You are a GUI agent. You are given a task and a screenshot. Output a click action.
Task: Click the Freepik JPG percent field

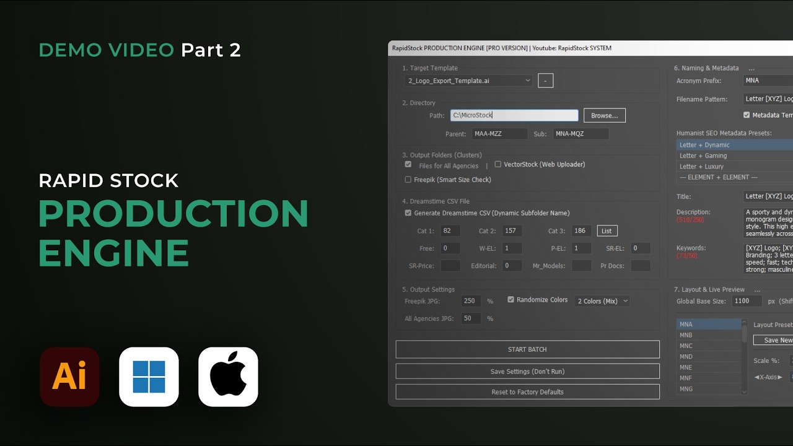[471, 301]
